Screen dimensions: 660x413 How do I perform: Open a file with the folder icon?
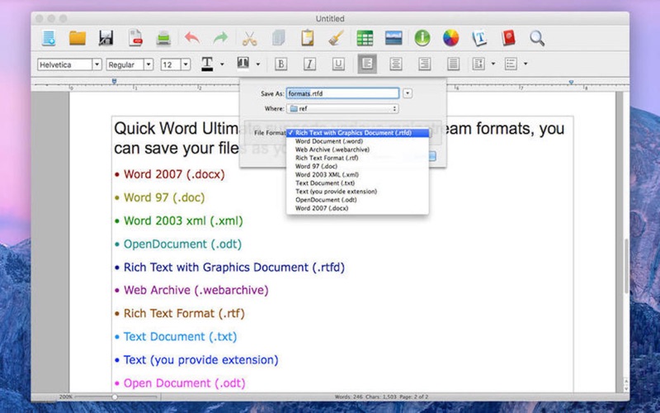pos(78,38)
